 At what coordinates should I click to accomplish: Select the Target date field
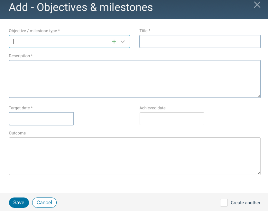(x=41, y=119)
